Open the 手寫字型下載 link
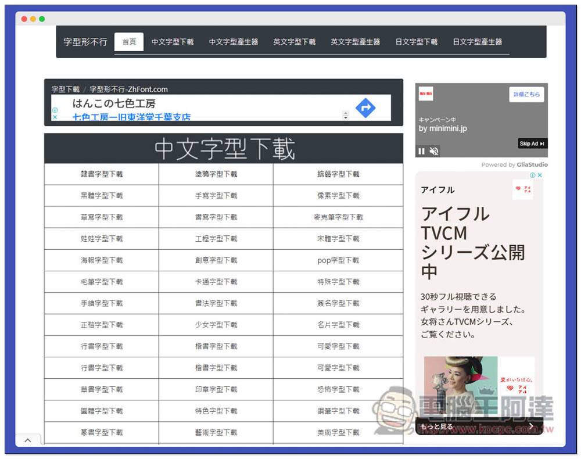The height and width of the screenshot is (459, 581). click(x=216, y=196)
